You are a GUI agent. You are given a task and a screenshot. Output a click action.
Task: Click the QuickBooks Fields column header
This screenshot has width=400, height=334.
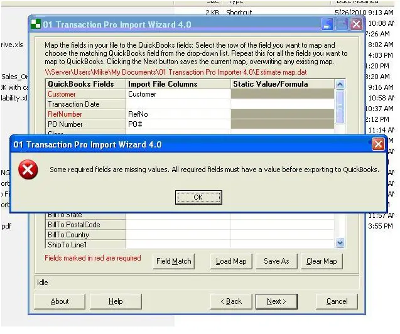point(85,84)
